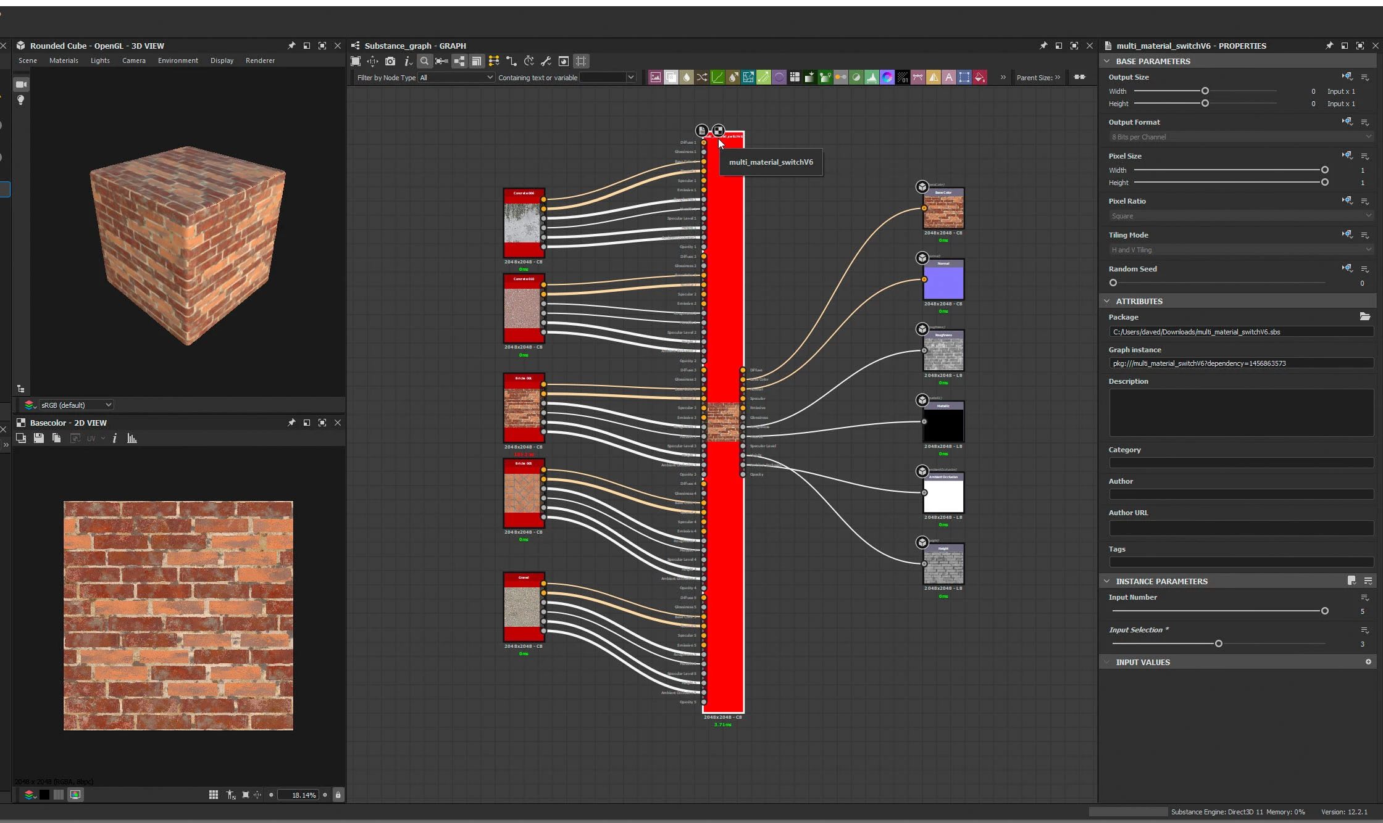Click the Input Selection slider handle
The width and height of the screenshot is (1383, 823).
point(1218,643)
